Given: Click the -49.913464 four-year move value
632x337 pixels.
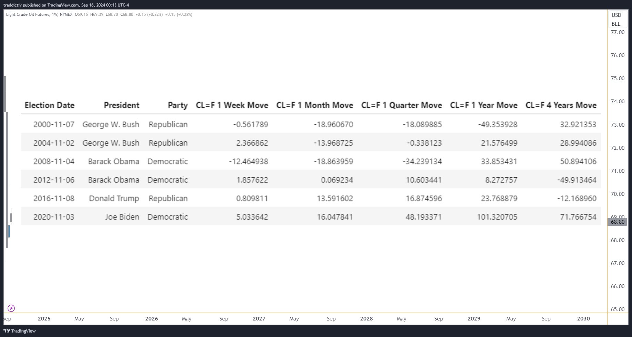Looking at the screenshot, I should [577, 180].
